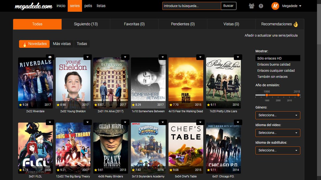Switch to the Todas main tab
The height and width of the screenshot is (180, 321).
tap(37, 24)
